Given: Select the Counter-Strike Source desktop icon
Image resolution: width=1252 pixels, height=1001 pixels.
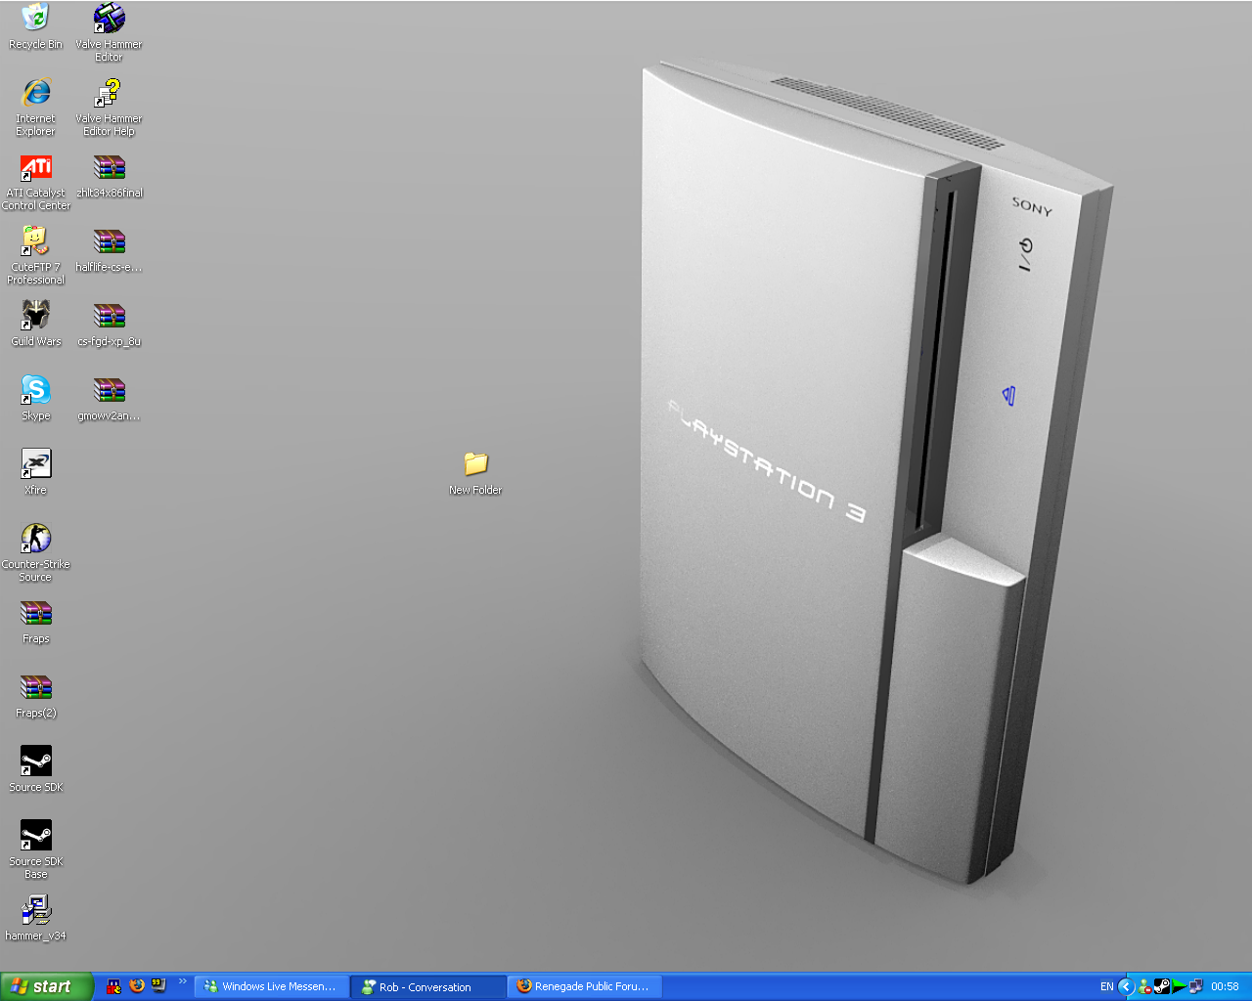Looking at the screenshot, I should [36, 539].
